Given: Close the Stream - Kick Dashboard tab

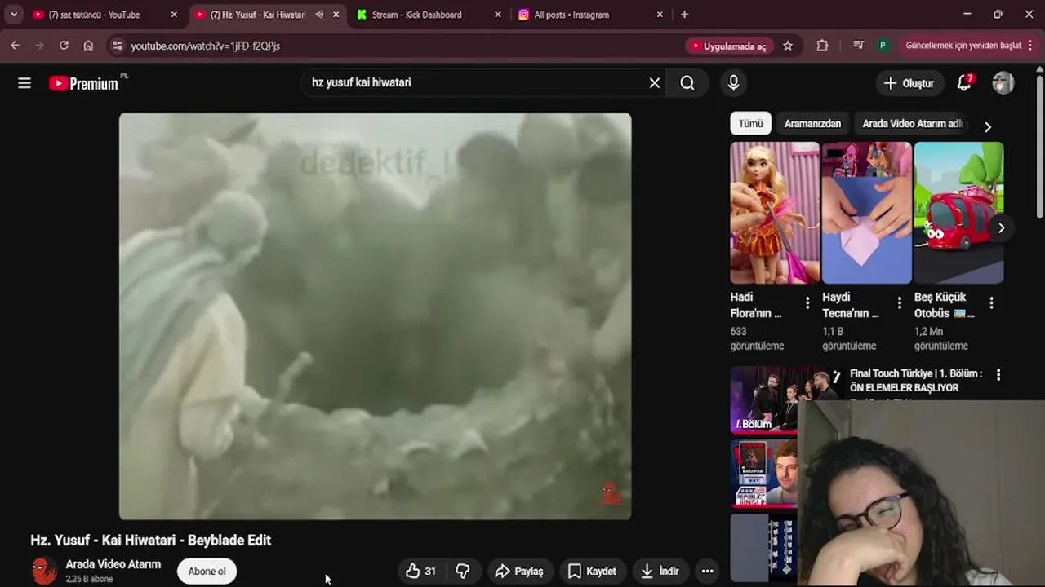Looking at the screenshot, I should [x=498, y=15].
